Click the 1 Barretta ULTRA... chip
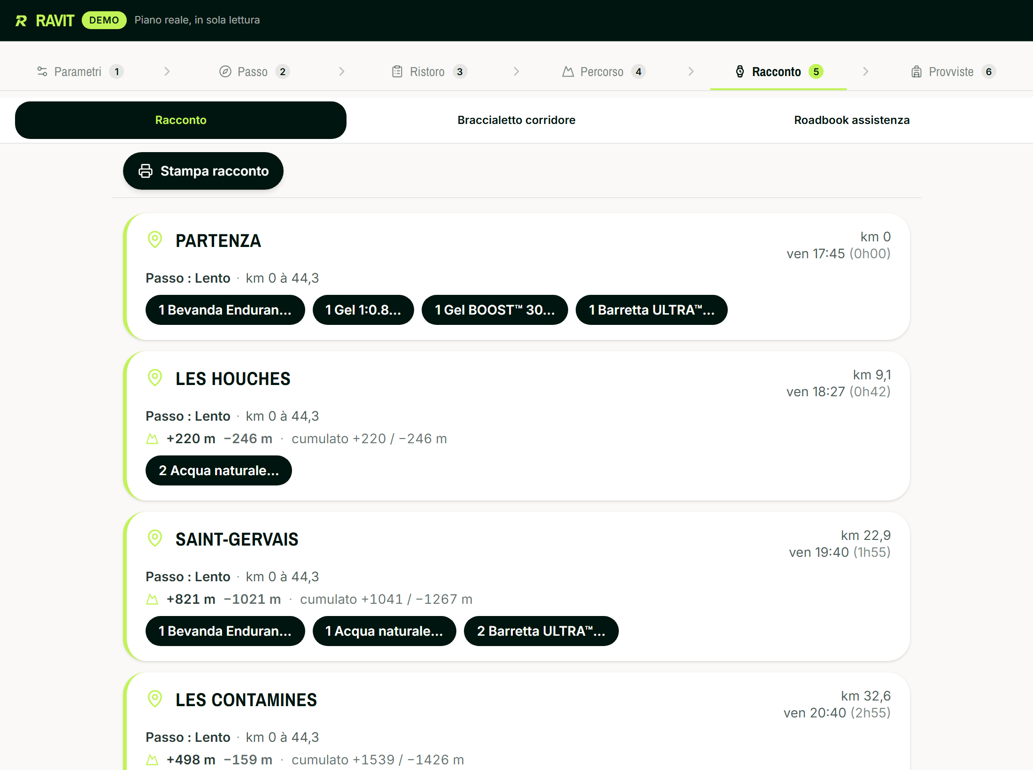1033x770 pixels. 652,310
